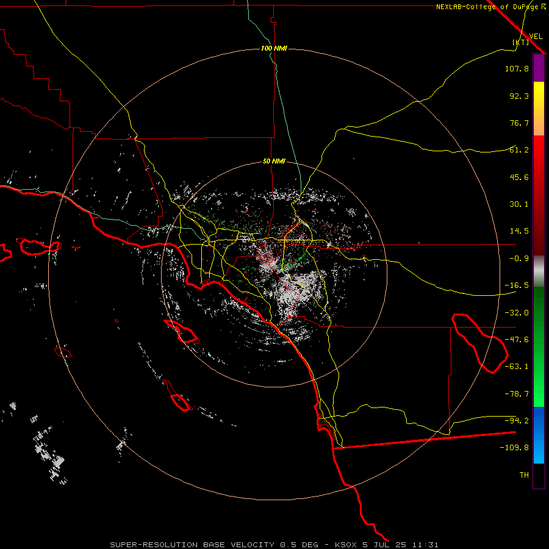The width and height of the screenshot is (549, 549).
Task: Click the red segment of the velocity color bar
Action: point(539,195)
